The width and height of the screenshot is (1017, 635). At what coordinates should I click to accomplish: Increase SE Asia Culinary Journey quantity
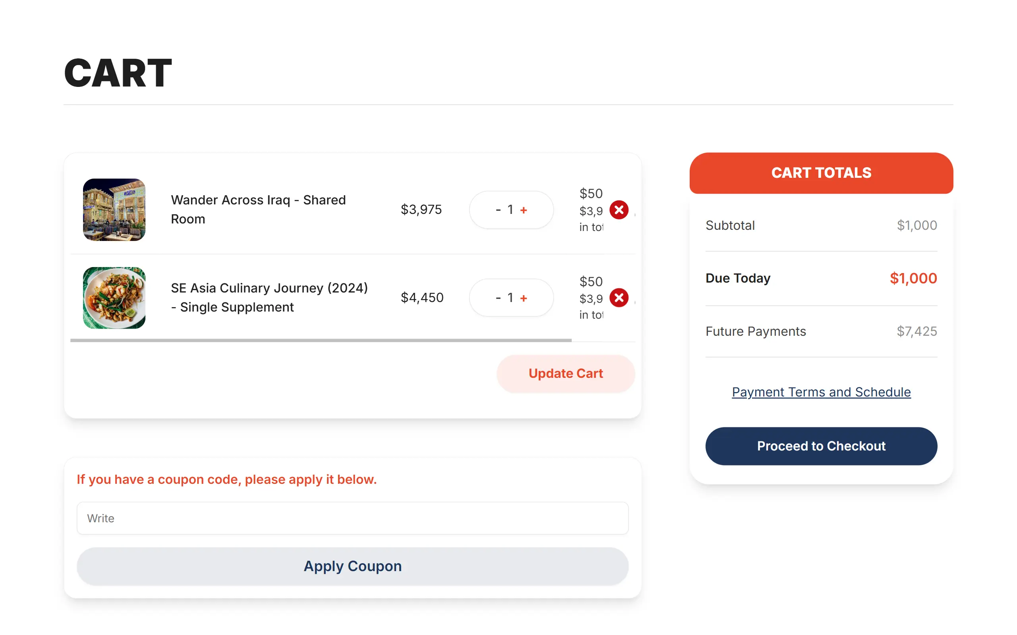tap(524, 298)
